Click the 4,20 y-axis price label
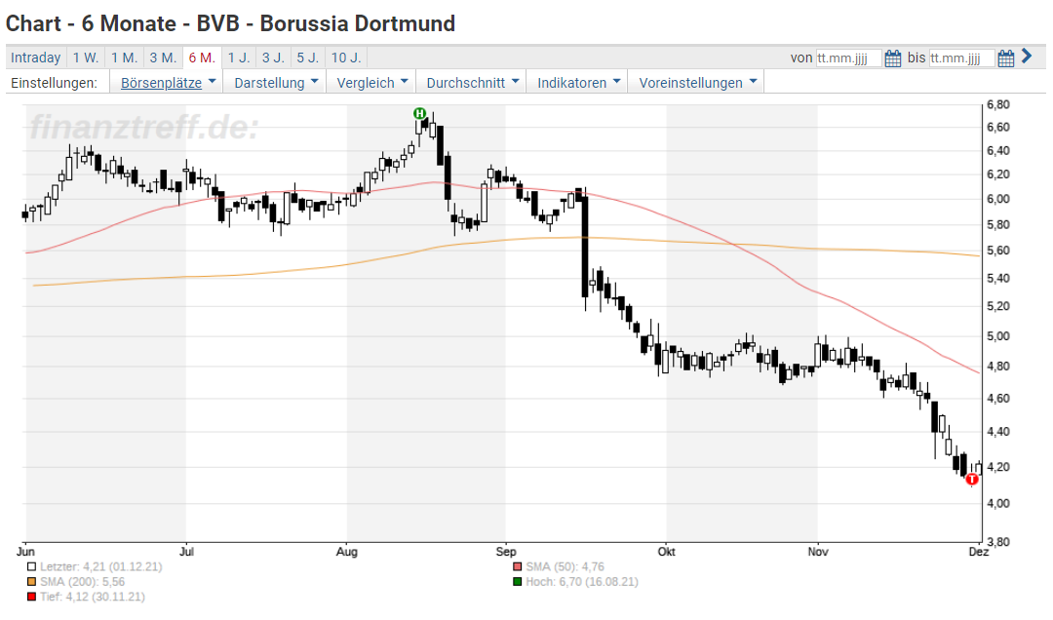Image resolution: width=1053 pixels, height=620 pixels. pos(998,467)
